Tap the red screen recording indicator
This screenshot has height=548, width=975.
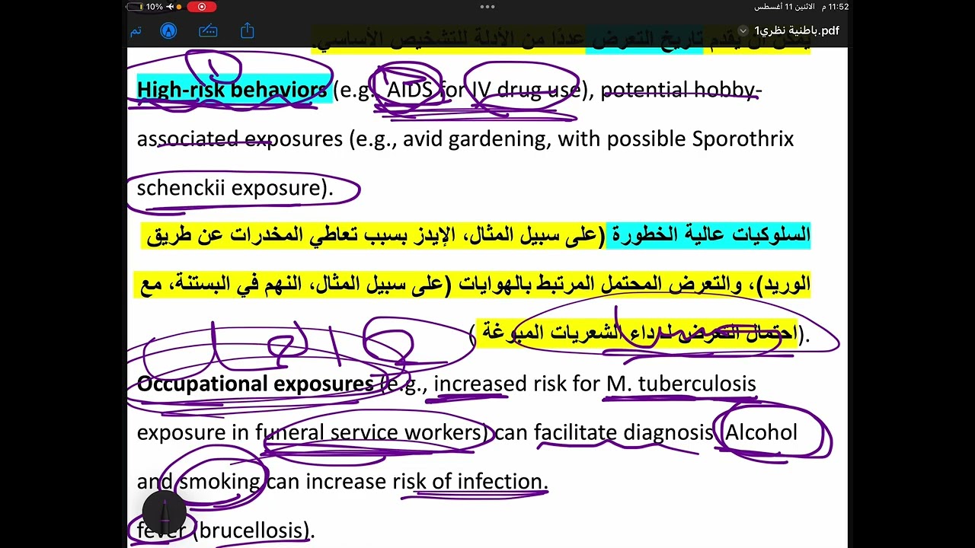tap(201, 7)
